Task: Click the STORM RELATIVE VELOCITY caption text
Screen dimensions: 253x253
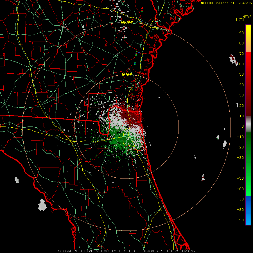Action: [x=87, y=251]
